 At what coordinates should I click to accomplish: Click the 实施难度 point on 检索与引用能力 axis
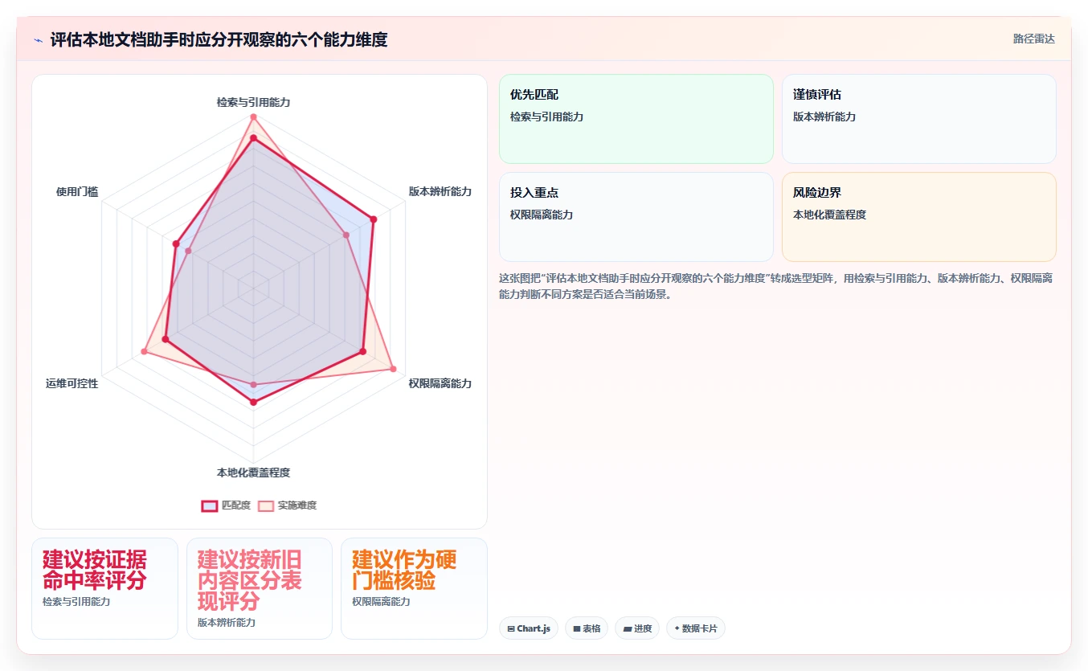click(x=253, y=117)
